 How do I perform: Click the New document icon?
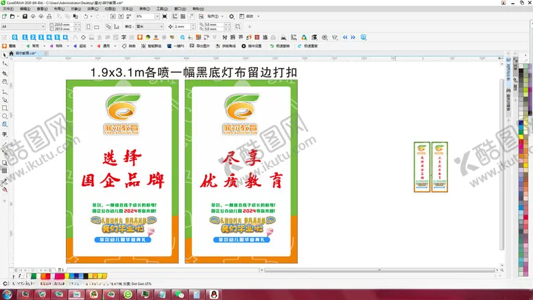pyautogui.click(x=4, y=16)
